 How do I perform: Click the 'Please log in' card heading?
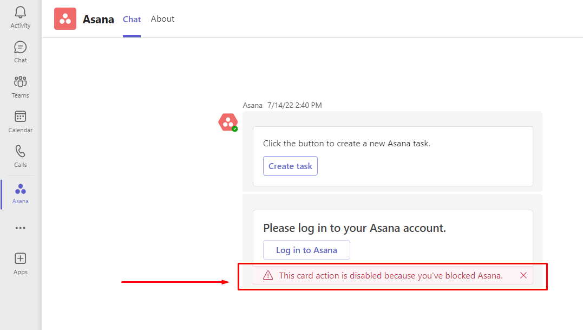coord(355,228)
